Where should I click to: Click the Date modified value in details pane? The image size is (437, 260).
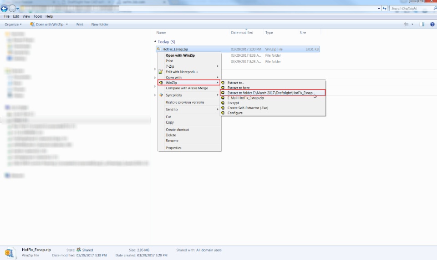91,255
